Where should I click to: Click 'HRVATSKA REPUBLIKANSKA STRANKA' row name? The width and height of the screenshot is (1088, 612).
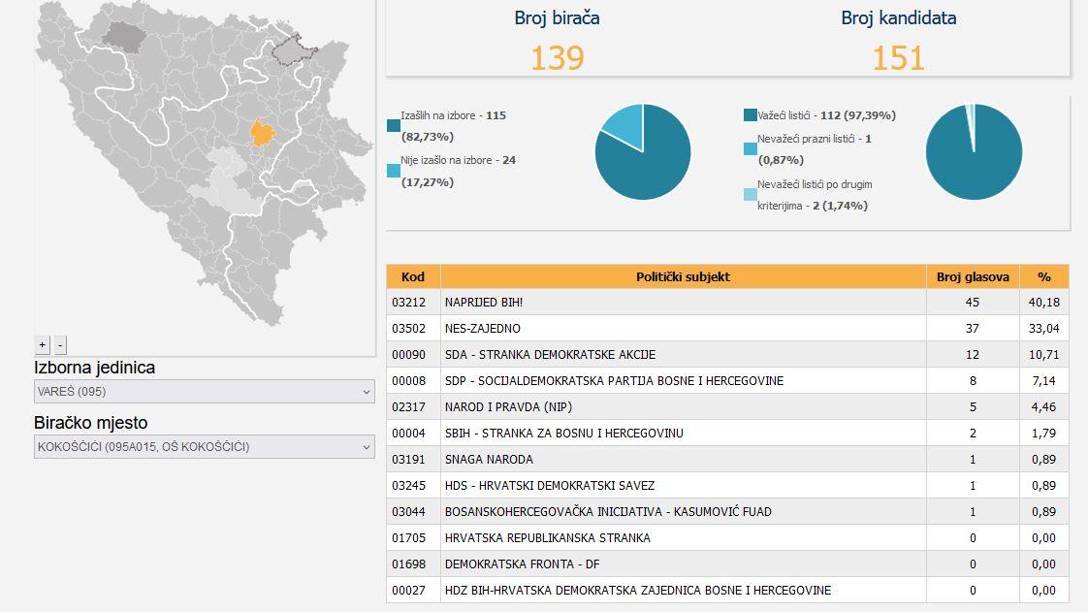click(548, 537)
